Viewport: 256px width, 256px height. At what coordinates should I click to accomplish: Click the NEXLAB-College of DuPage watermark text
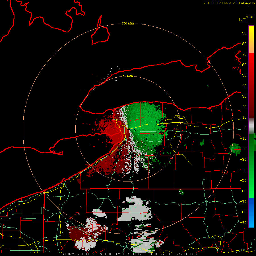coord(229,3)
